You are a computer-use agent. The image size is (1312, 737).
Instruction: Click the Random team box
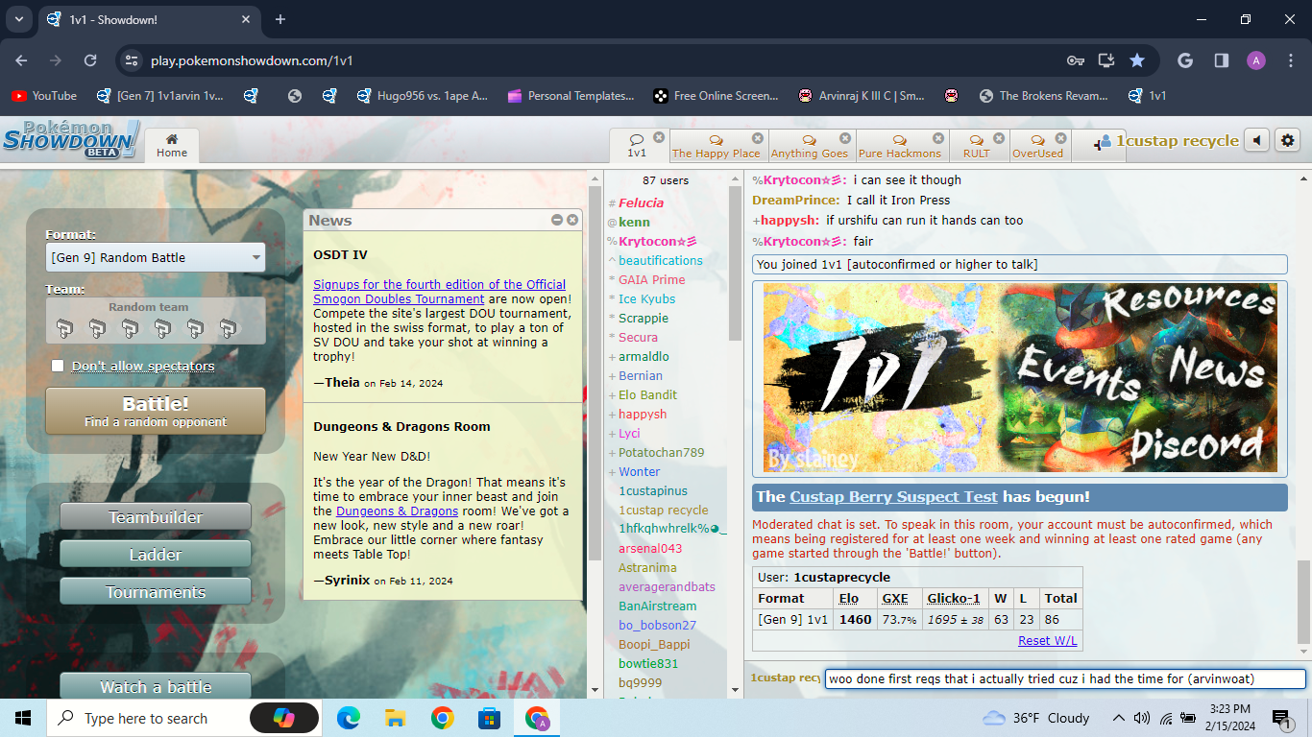coord(156,321)
